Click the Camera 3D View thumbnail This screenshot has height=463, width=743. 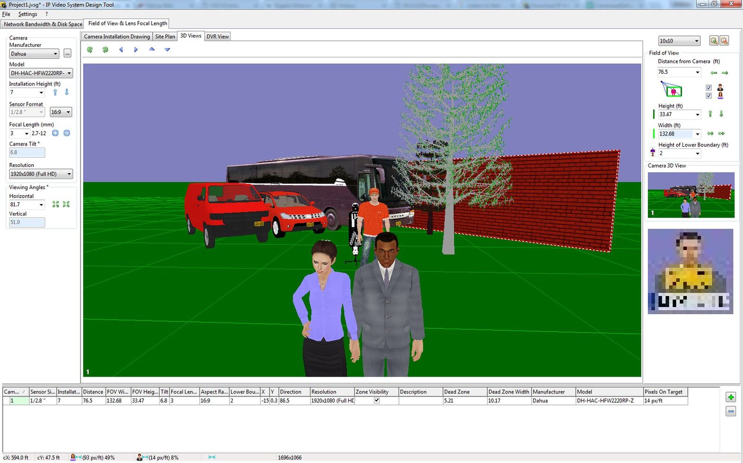(691, 195)
